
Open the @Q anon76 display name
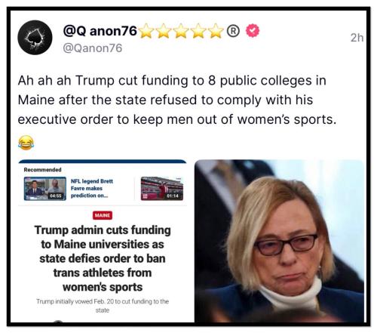point(100,31)
